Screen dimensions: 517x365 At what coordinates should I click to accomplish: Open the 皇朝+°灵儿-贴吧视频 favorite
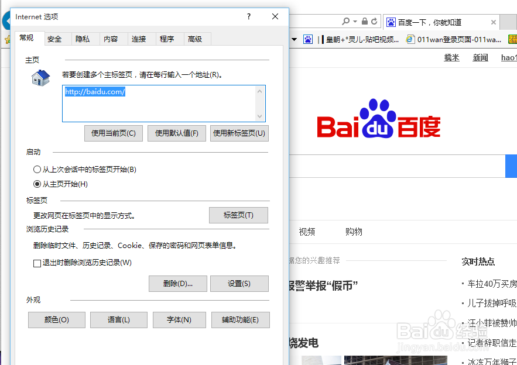tap(359, 40)
